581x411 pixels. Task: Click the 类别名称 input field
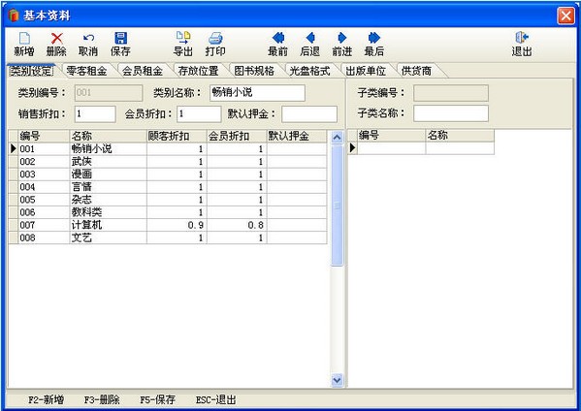coord(258,93)
